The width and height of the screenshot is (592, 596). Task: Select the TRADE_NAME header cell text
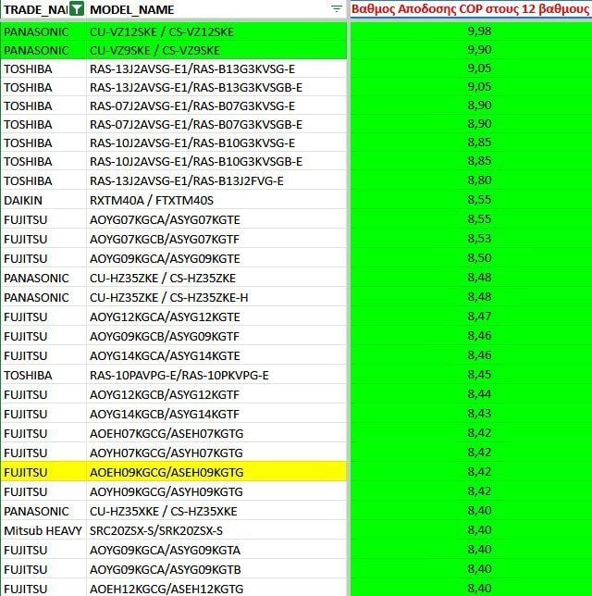[36, 9]
